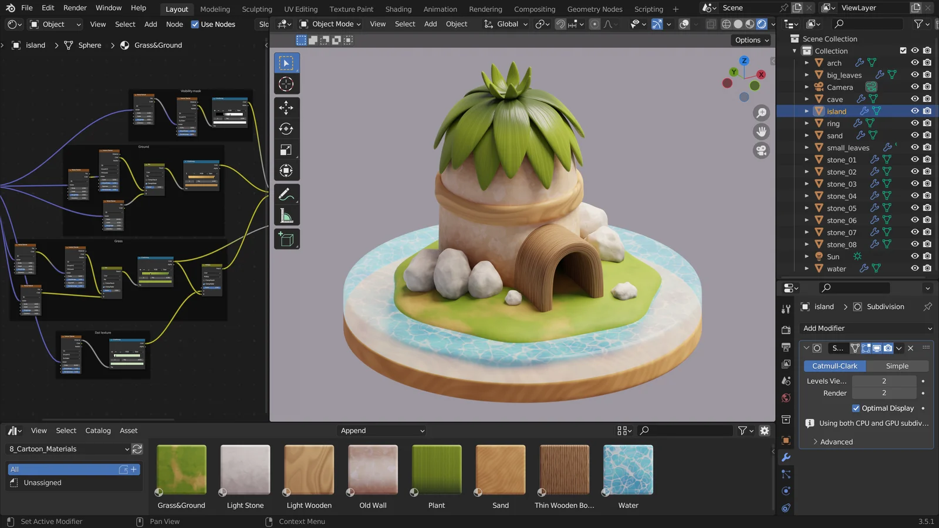The image size is (939, 528).
Task: Enable the snapping magnet
Action: click(x=560, y=24)
